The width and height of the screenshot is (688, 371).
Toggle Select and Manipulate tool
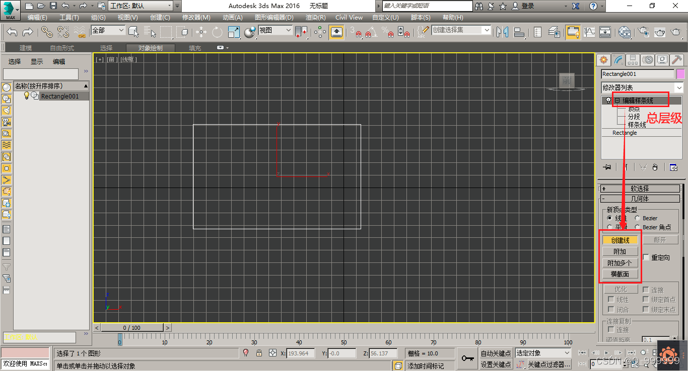tap(320, 32)
